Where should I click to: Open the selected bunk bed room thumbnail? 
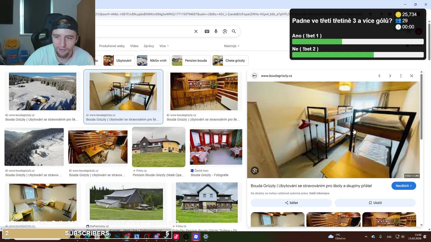(x=123, y=91)
